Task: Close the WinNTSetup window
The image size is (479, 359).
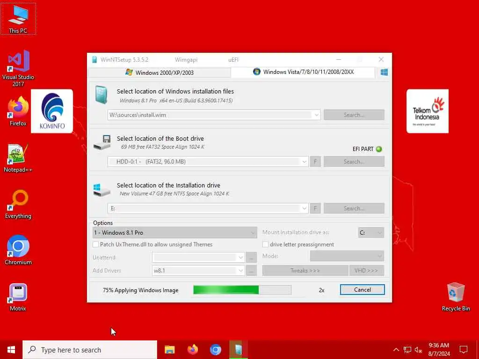Action: click(x=381, y=59)
